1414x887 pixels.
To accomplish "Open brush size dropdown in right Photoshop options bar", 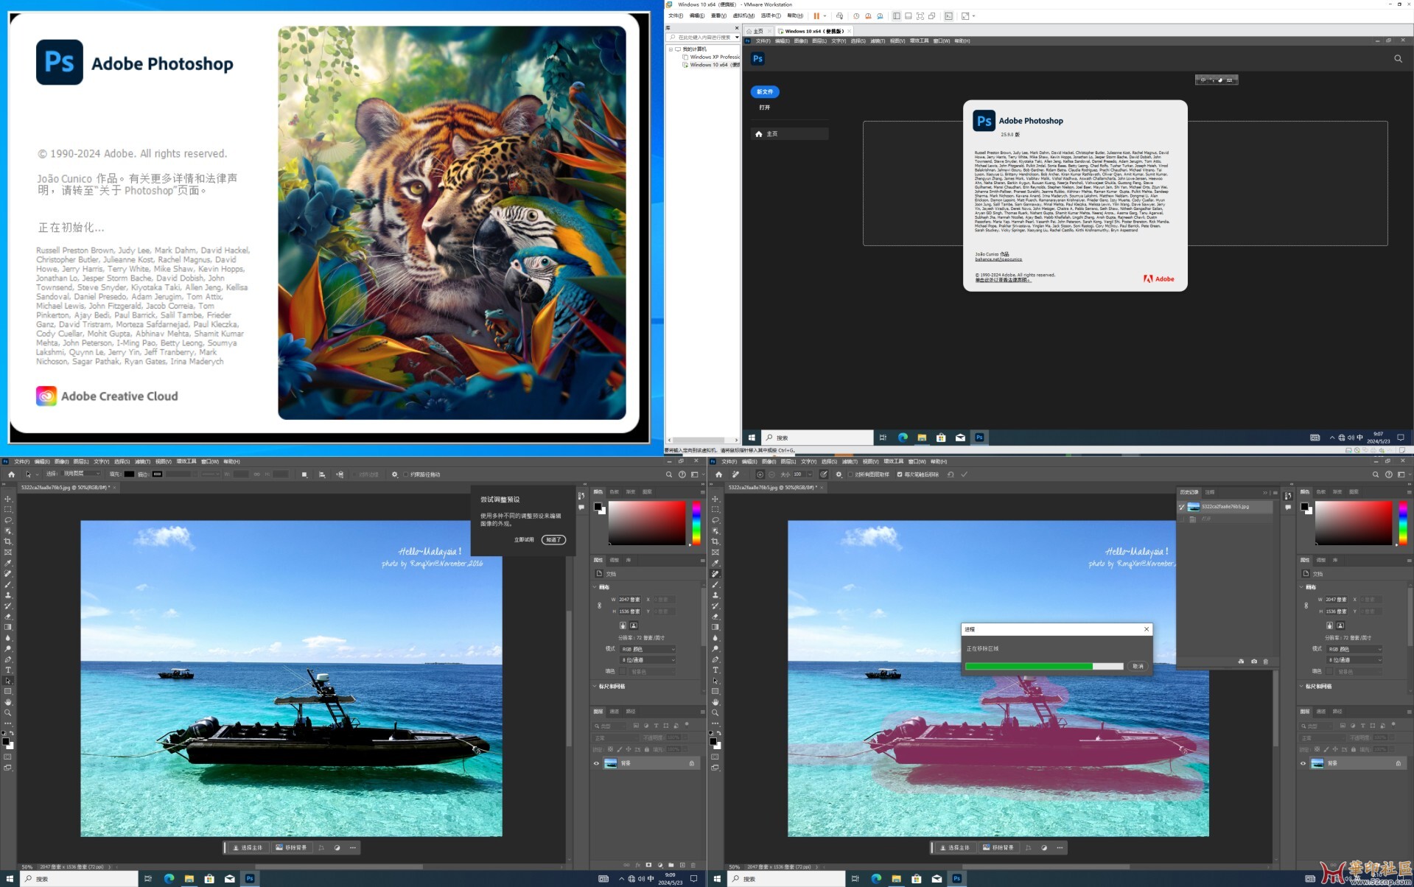I will [x=809, y=474].
